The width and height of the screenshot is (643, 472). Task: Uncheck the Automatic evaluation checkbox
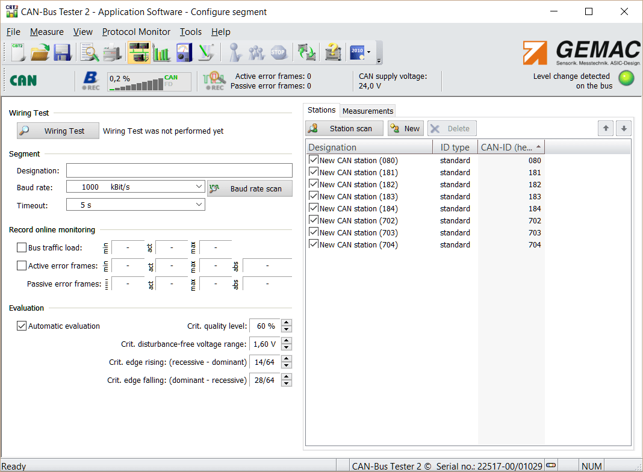[22, 326]
